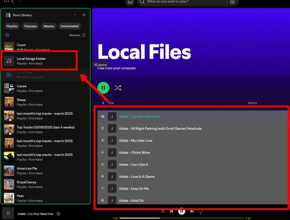Click the Album column header

coord(253,103)
